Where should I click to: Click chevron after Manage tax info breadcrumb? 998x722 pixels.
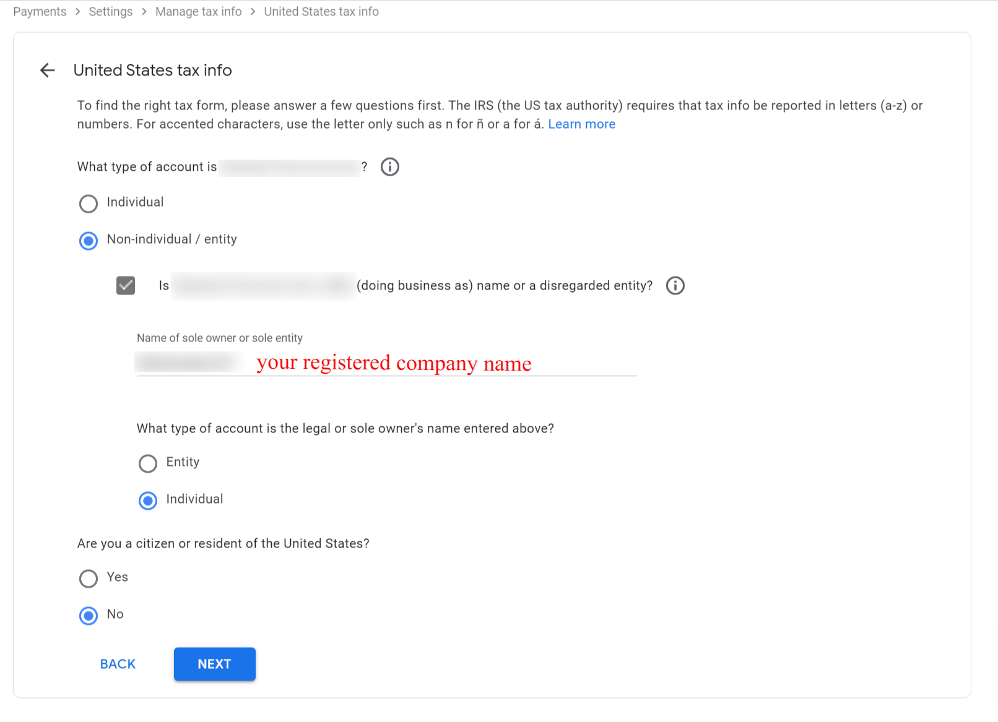(x=253, y=12)
